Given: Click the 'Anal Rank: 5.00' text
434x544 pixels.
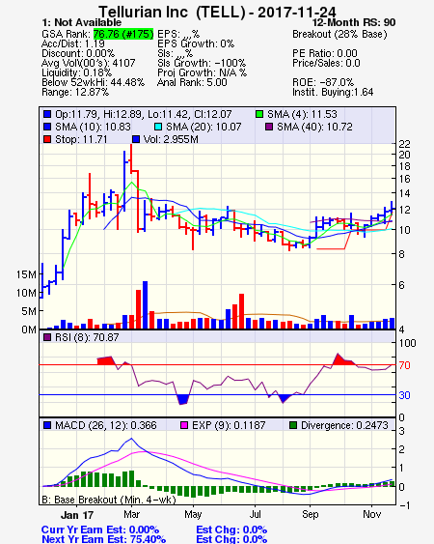Looking at the screenshot, I should pyautogui.click(x=192, y=82).
